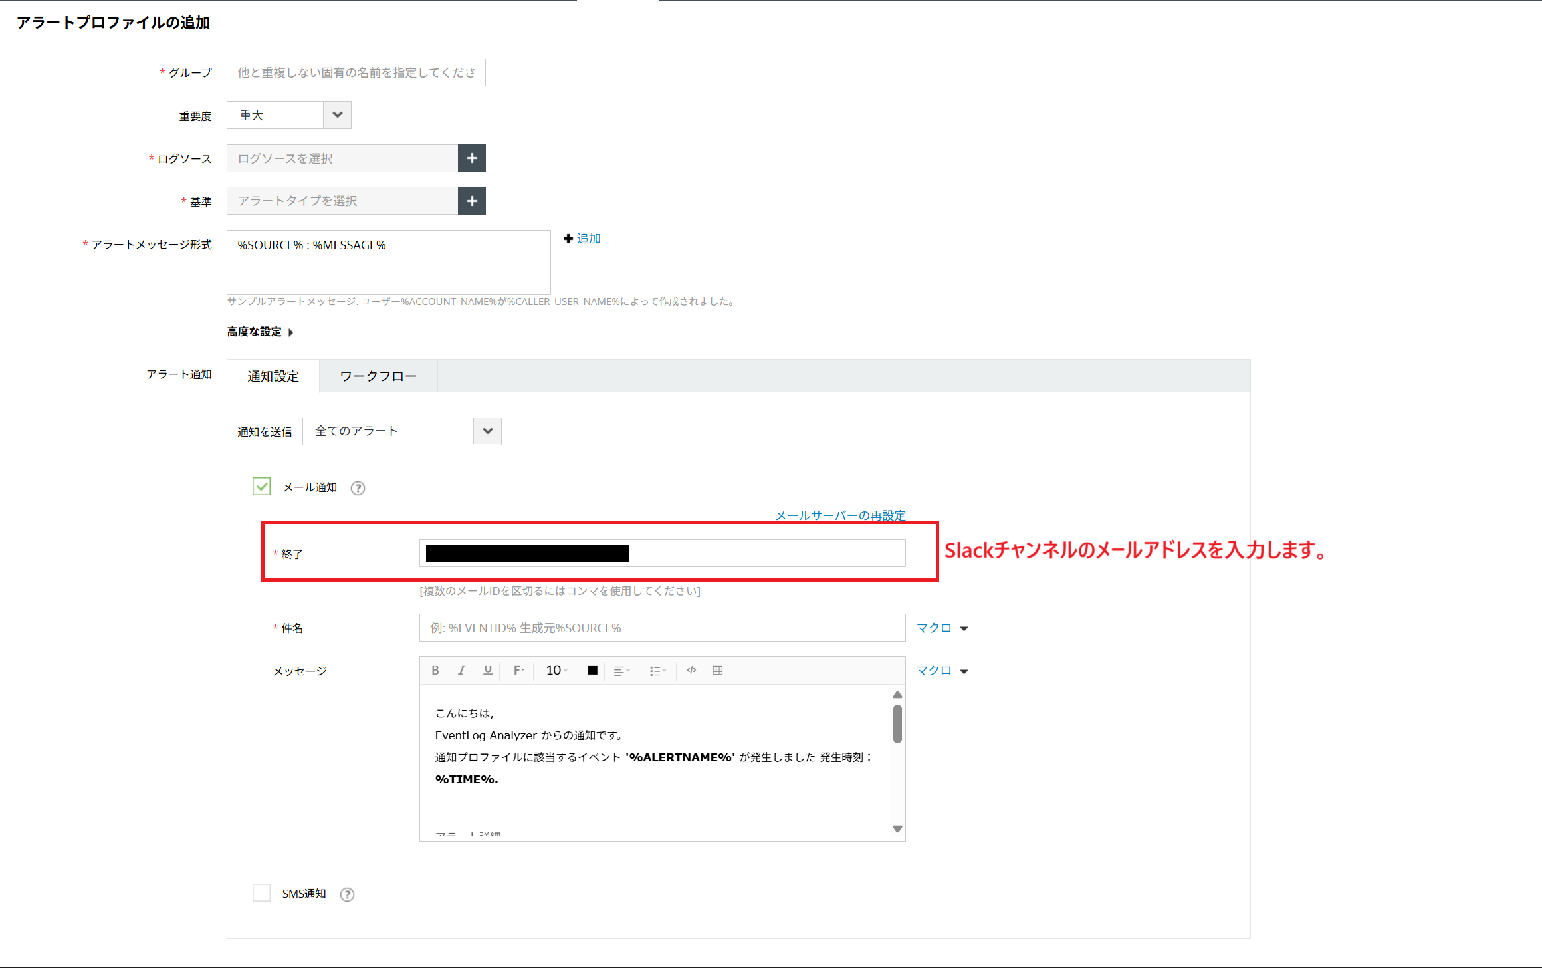Select the 通知設定 tab
This screenshot has height=968, width=1542.
tap(273, 376)
